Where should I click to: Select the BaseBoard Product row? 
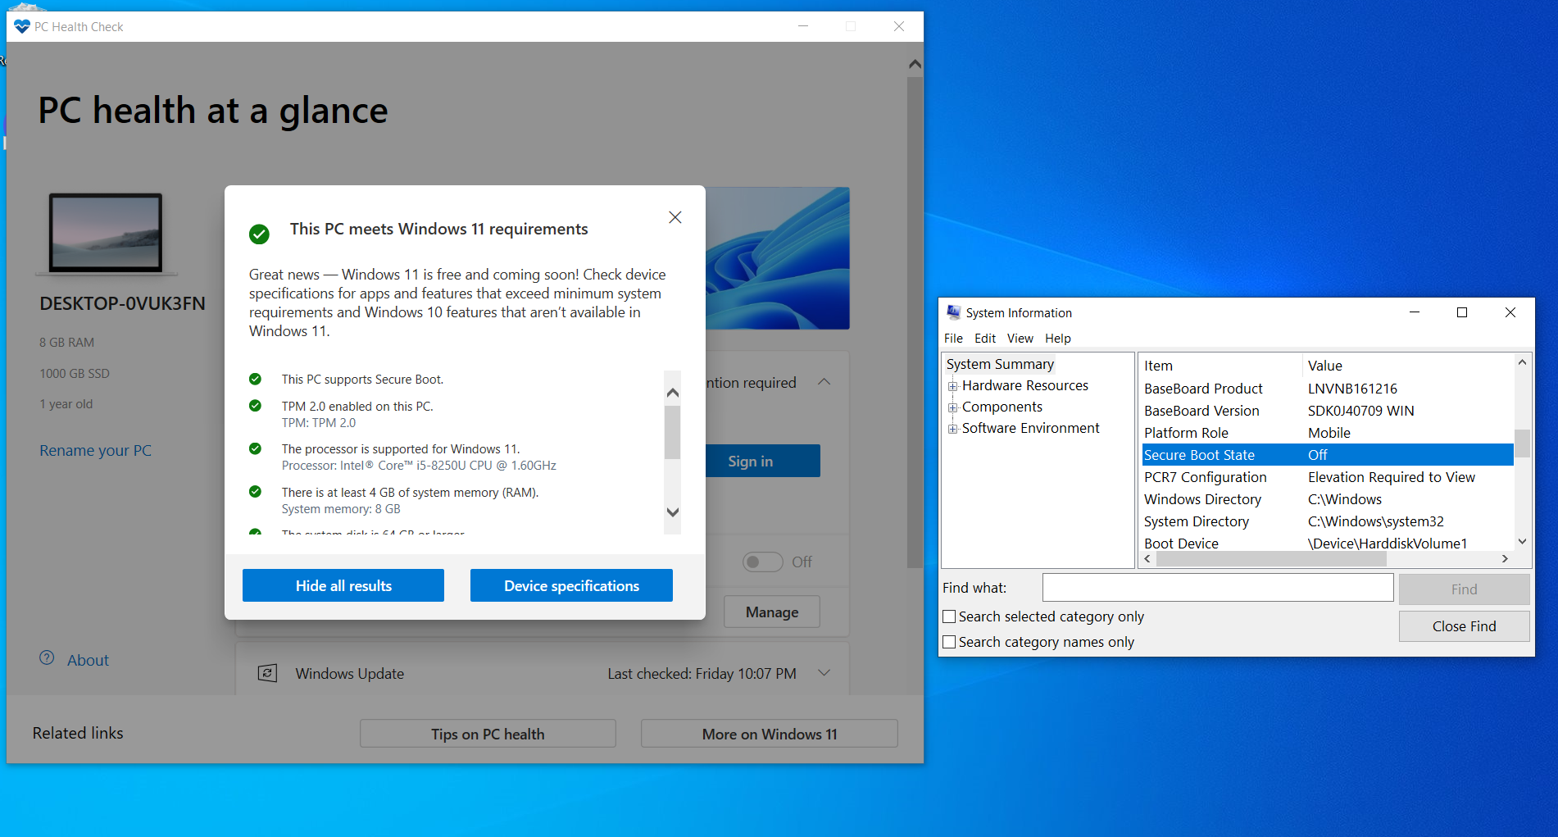click(1328, 389)
